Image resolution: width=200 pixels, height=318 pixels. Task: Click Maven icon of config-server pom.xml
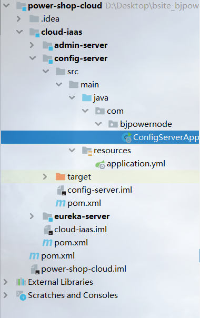tap(61, 203)
